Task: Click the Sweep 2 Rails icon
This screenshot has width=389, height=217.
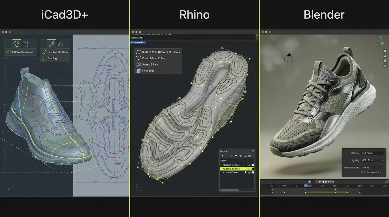Action: click(138, 64)
